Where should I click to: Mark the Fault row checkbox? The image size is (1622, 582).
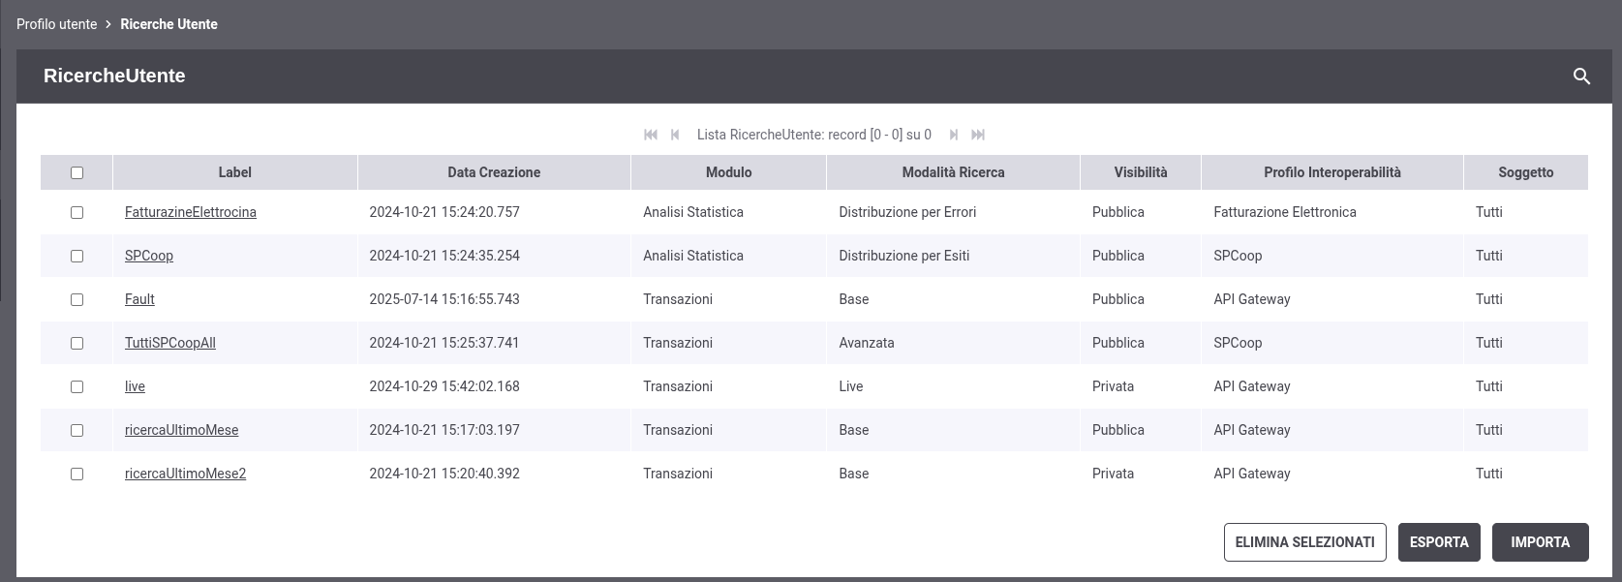point(77,299)
